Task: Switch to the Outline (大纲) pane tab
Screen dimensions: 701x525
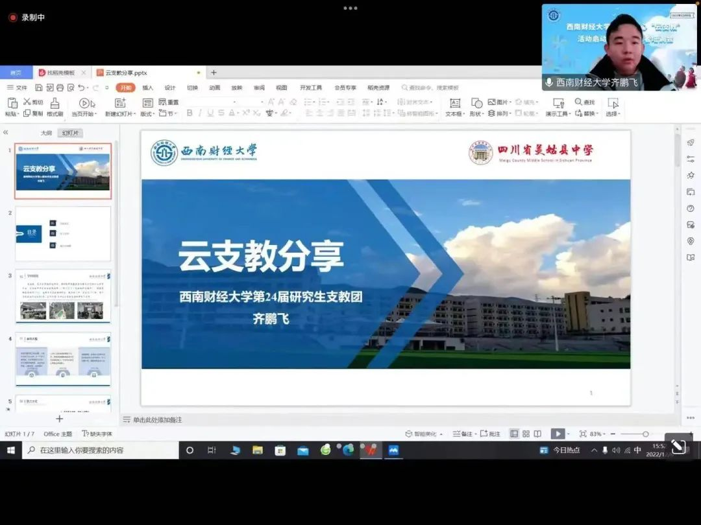Action: coord(46,133)
